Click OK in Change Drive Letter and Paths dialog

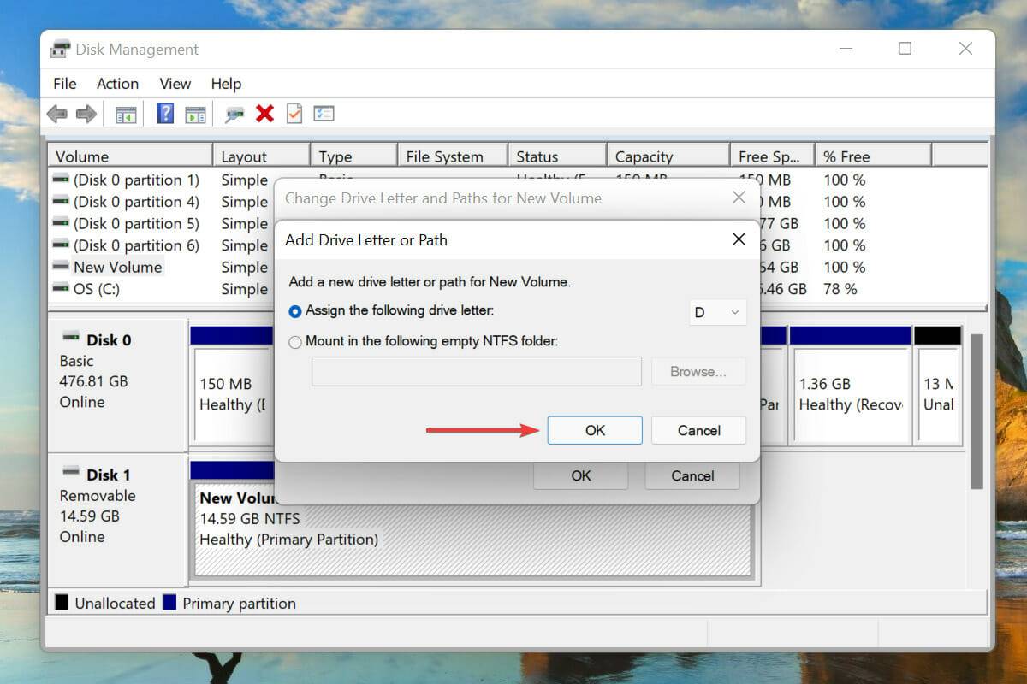pyautogui.click(x=581, y=475)
